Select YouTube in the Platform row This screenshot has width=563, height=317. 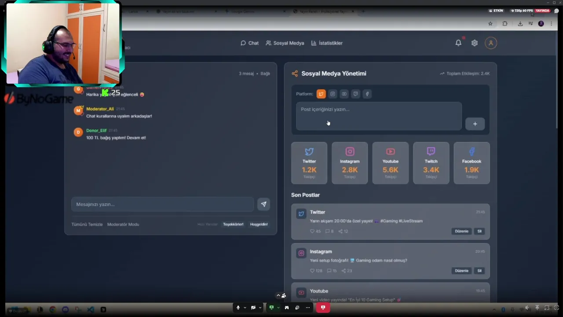coord(344,94)
